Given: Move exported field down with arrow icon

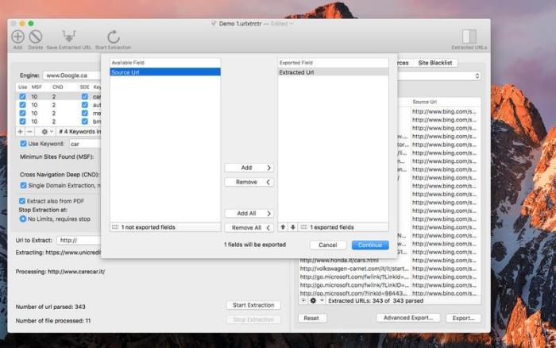Looking at the screenshot, I should click(x=293, y=227).
